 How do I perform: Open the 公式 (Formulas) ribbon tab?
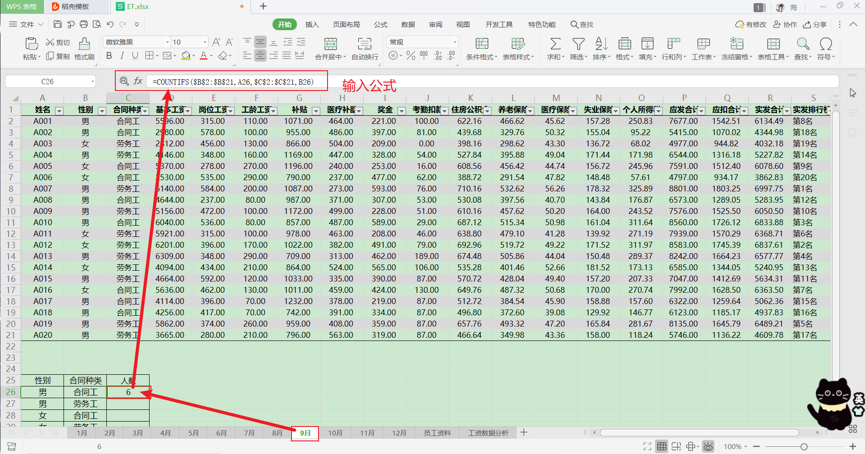381,24
